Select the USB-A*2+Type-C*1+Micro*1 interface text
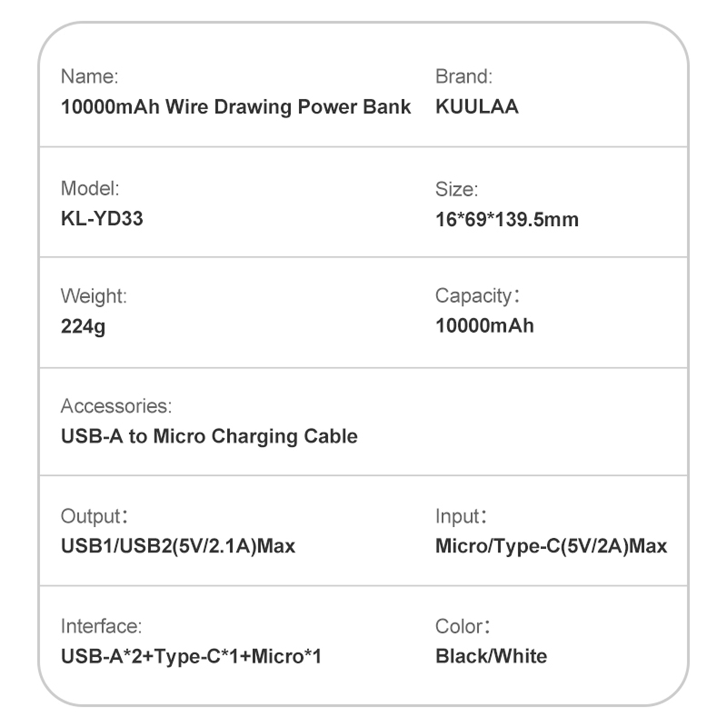The image size is (727, 727). click(x=191, y=657)
